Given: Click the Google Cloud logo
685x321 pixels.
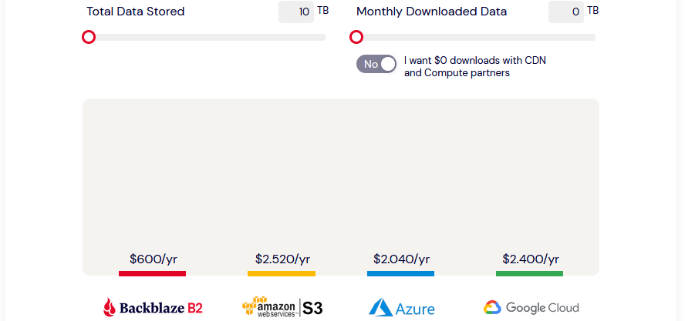Looking at the screenshot, I should pyautogui.click(x=531, y=307).
